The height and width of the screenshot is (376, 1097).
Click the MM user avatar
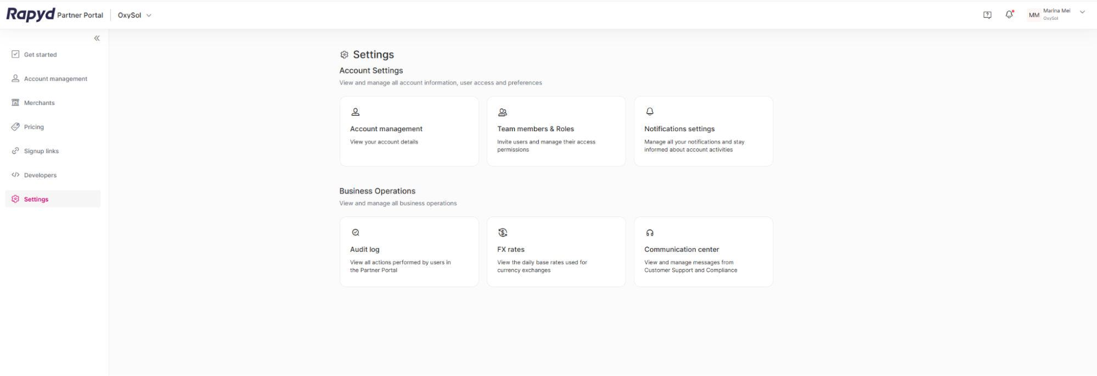click(1034, 15)
